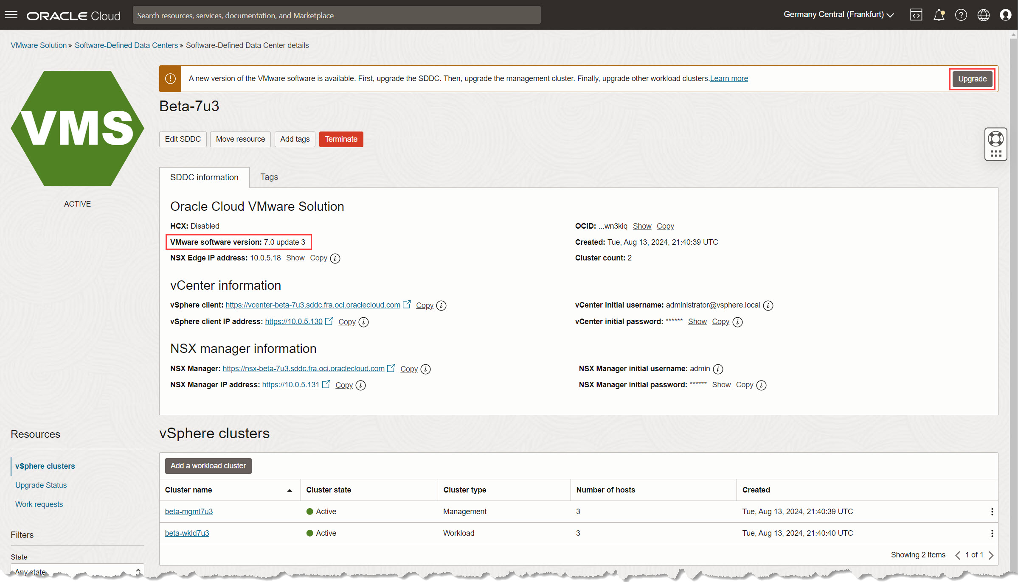Screen dimensions: 1018x582
Task: Open the user profile avatar icon
Action: pyautogui.click(x=1005, y=15)
